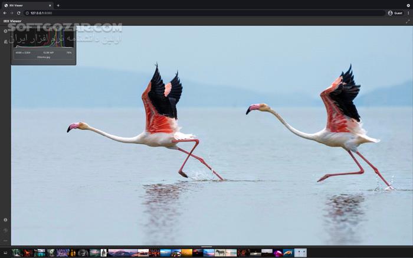The width and height of the screenshot is (413, 258).
Task: Select the selected flamingo thumbnail at the filmstrip's end
Action: point(300,253)
